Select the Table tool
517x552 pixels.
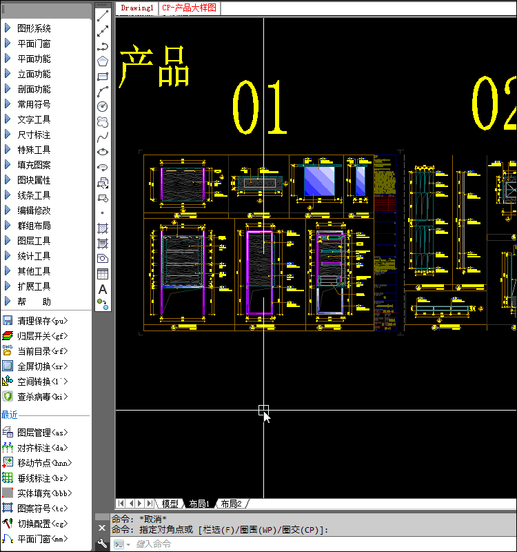pos(103,273)
